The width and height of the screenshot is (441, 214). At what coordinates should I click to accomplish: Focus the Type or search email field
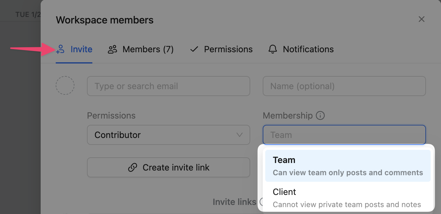tap(168, 86)
